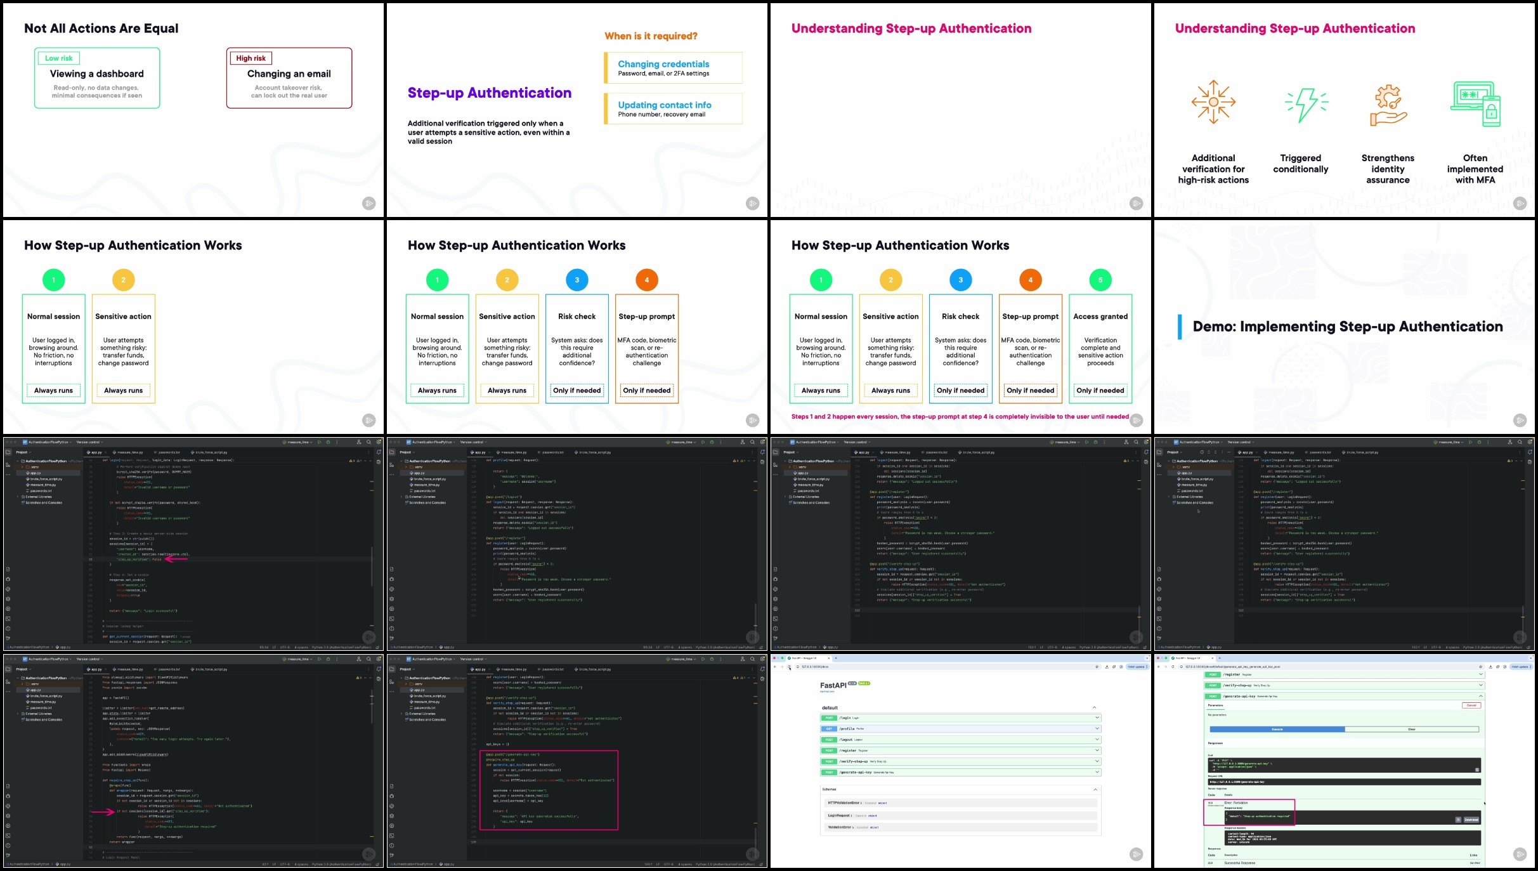Expand the HTTPValidationError schema entry
This screenshot has width=1538, height=871.
[844, 803]
